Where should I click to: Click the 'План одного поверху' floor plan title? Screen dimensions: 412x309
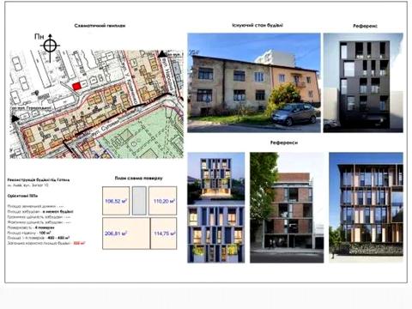(x=138, y=178)
